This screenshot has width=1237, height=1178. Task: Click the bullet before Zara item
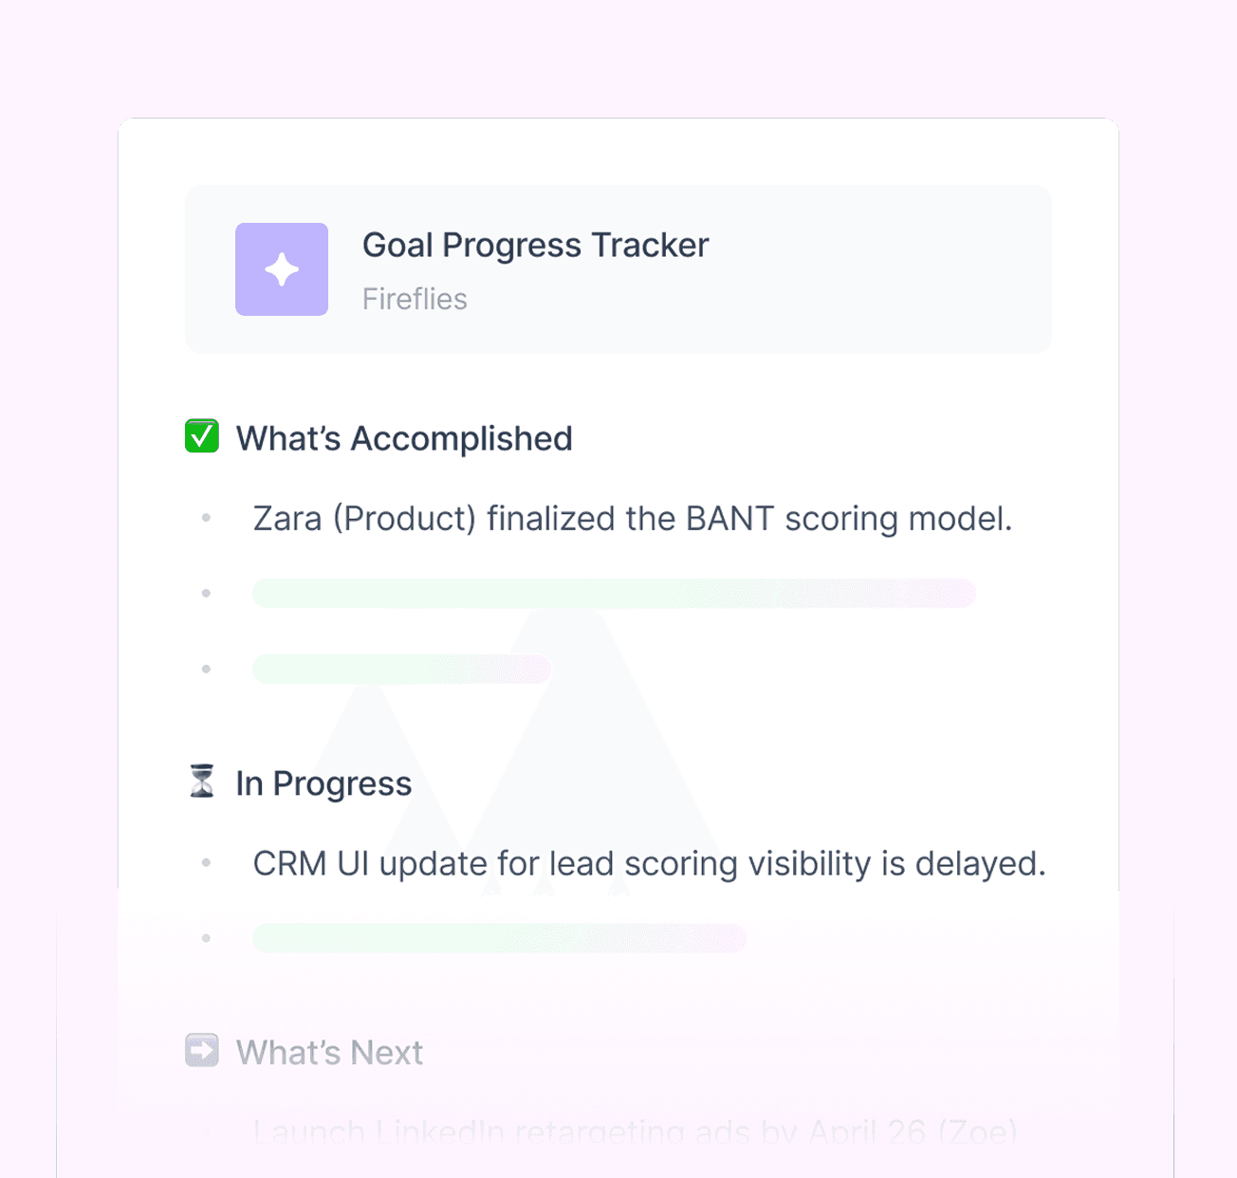[x=206, y=518]
